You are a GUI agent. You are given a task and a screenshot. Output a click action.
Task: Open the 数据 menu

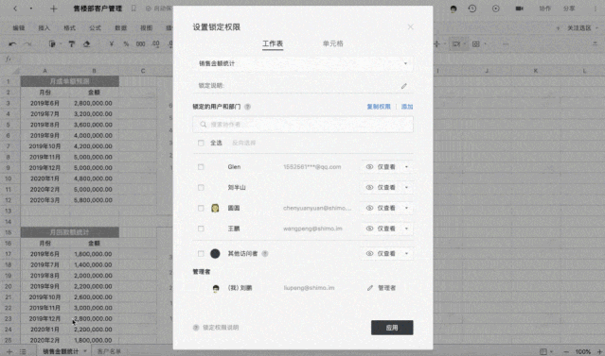click(x=121, y=27)
